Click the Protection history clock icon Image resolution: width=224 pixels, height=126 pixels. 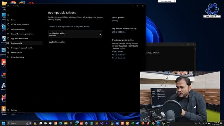(x=8, y=57)
